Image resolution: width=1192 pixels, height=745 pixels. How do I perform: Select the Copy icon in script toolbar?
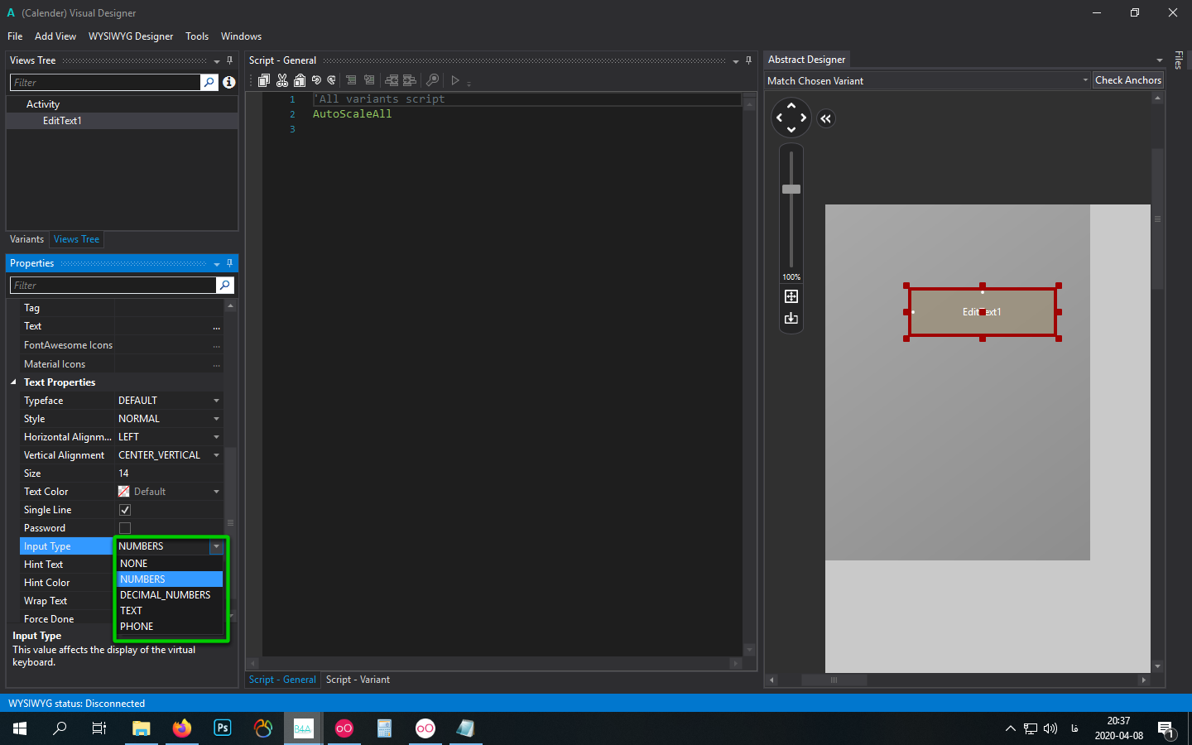point(264,80)
